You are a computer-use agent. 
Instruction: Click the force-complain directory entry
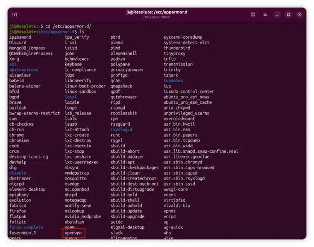point(26,227)
